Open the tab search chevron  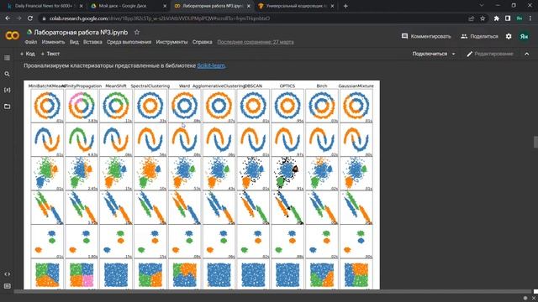point(482,6)
